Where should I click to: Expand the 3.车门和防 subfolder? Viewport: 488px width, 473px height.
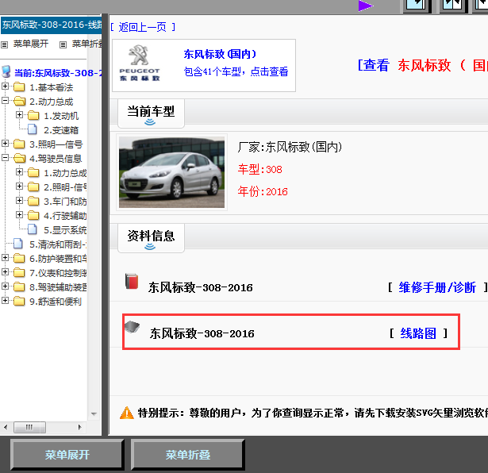pos(19,201)
